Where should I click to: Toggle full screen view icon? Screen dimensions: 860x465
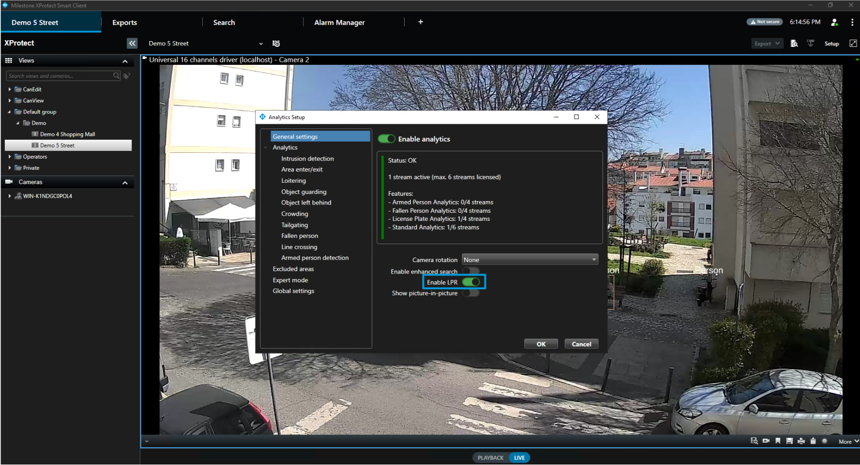tap(853, 44)
